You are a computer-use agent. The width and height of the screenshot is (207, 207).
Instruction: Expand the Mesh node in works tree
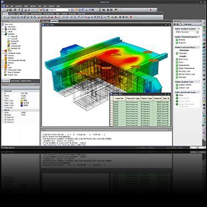point(3,51)
